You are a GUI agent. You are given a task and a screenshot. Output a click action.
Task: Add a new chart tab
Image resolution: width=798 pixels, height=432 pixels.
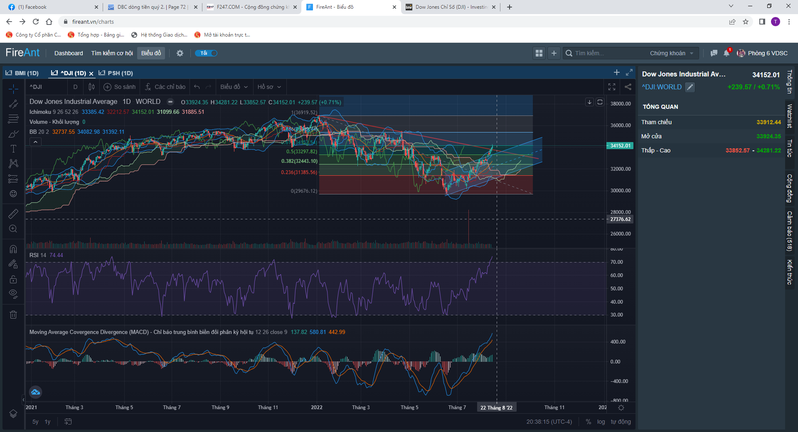pos(617,72)
